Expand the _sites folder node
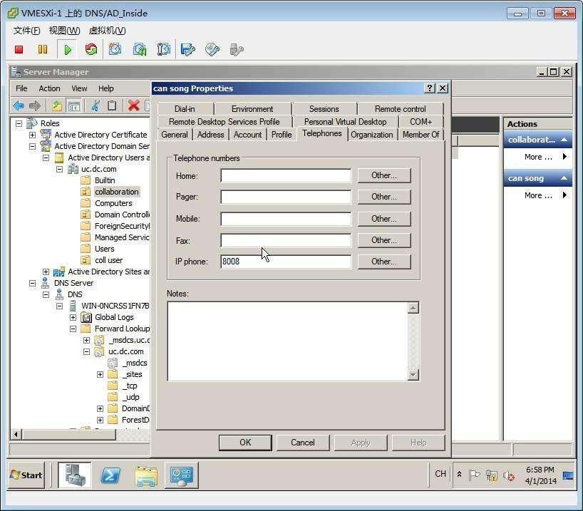This screenshot has width=583, height=511. pos(100,374)
